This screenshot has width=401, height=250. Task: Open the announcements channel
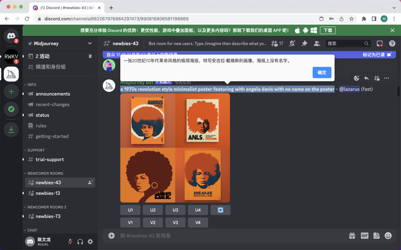[x=60, y=94]
